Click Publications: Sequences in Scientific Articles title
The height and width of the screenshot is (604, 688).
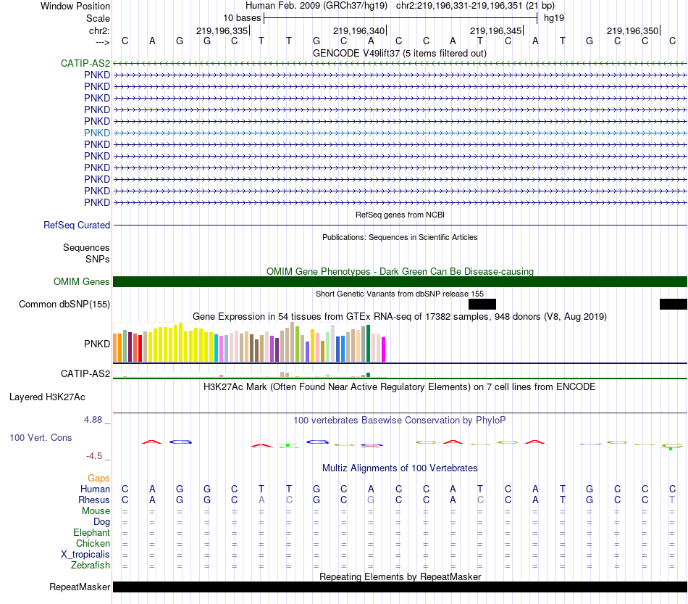[400, 237]
